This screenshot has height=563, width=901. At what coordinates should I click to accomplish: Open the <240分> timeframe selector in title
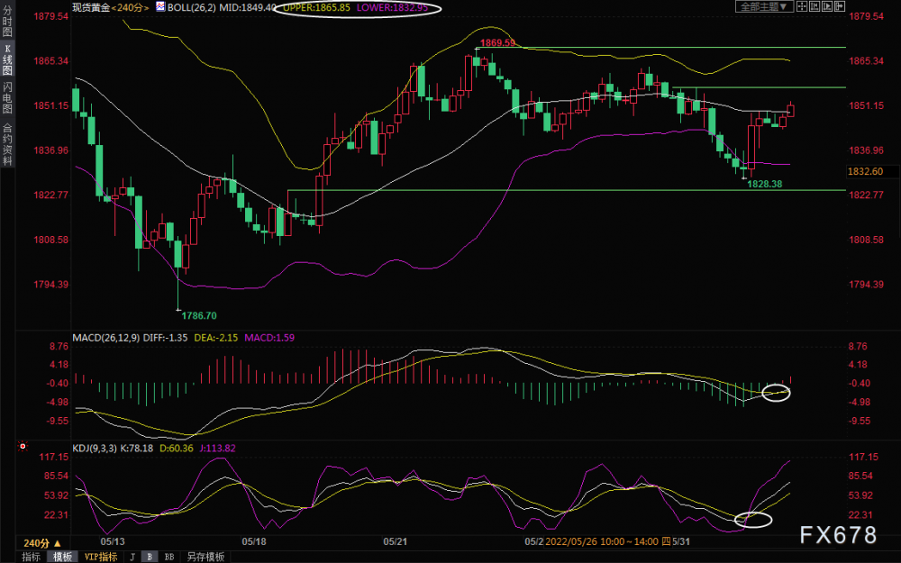click(x=131, y=7)
